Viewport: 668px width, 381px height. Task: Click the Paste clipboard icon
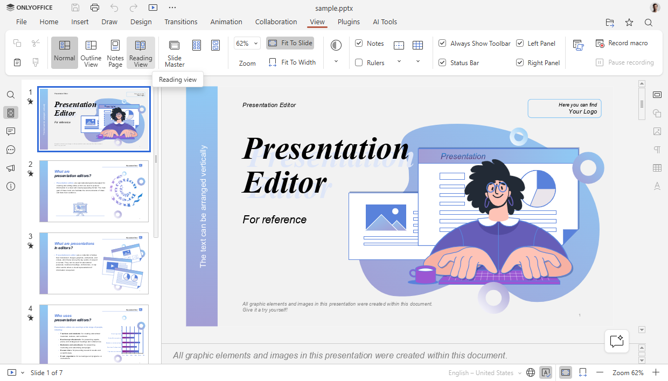tap(17, 62)
